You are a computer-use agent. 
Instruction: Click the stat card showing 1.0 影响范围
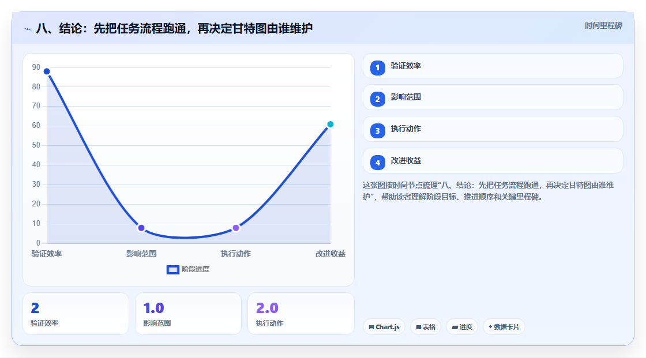tap(188, 314)
